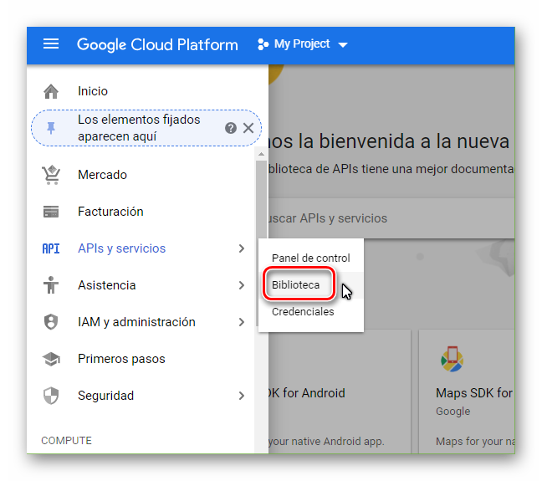
Task: Click the 'la bienvenida a la nueva' heading
Action: [404, 141]
